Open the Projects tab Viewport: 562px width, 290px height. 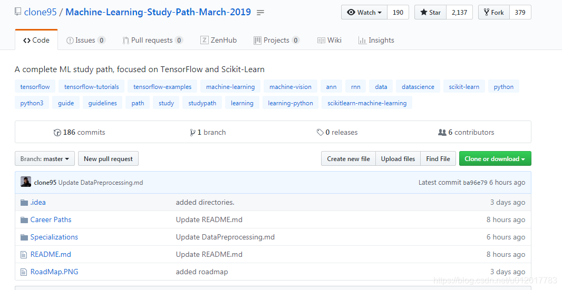tap(276, 40)
